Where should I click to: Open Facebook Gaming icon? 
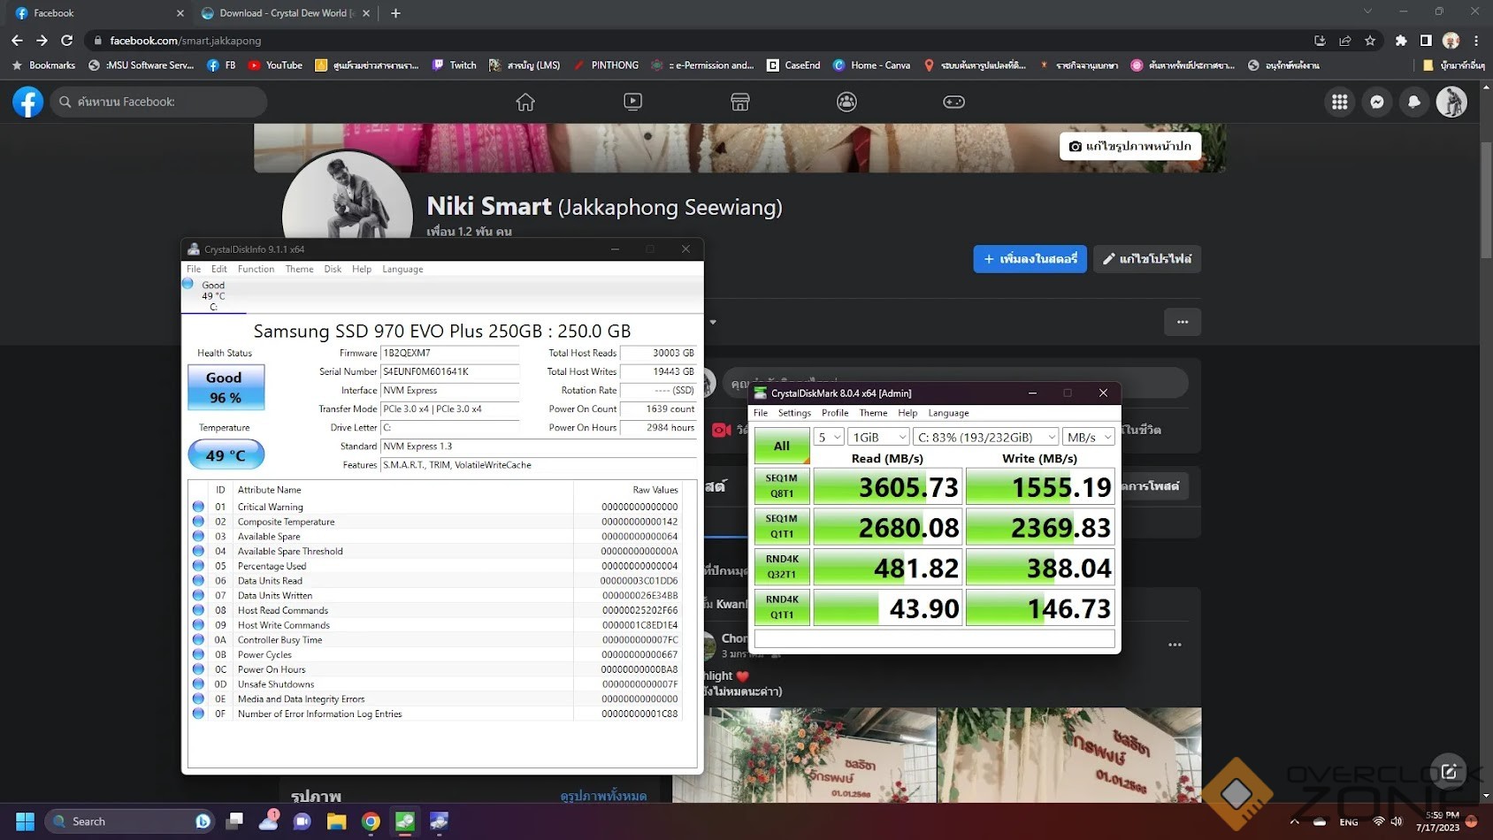coord(953,103)
